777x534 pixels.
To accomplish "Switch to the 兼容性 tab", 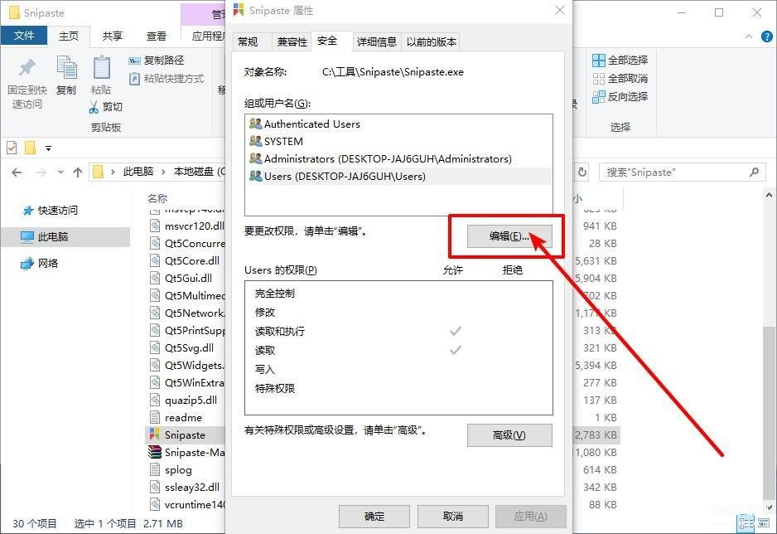I will 292,41.
